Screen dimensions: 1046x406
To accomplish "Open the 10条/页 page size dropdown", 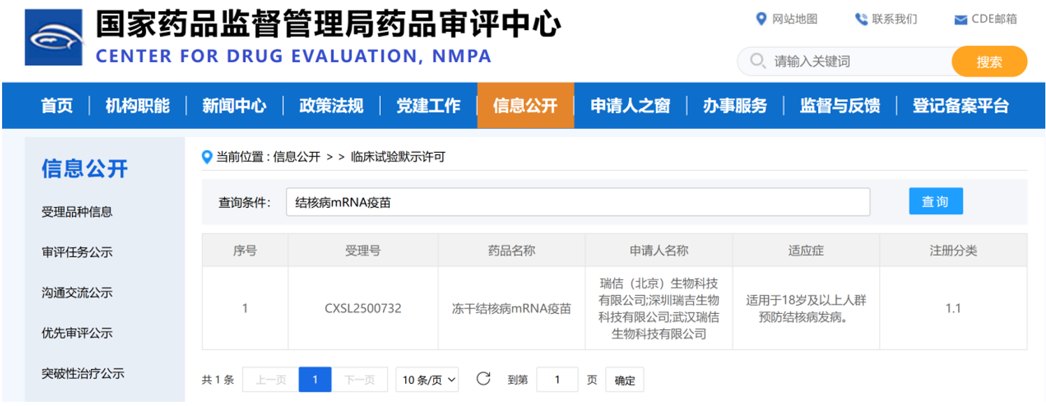I will 427,379.
